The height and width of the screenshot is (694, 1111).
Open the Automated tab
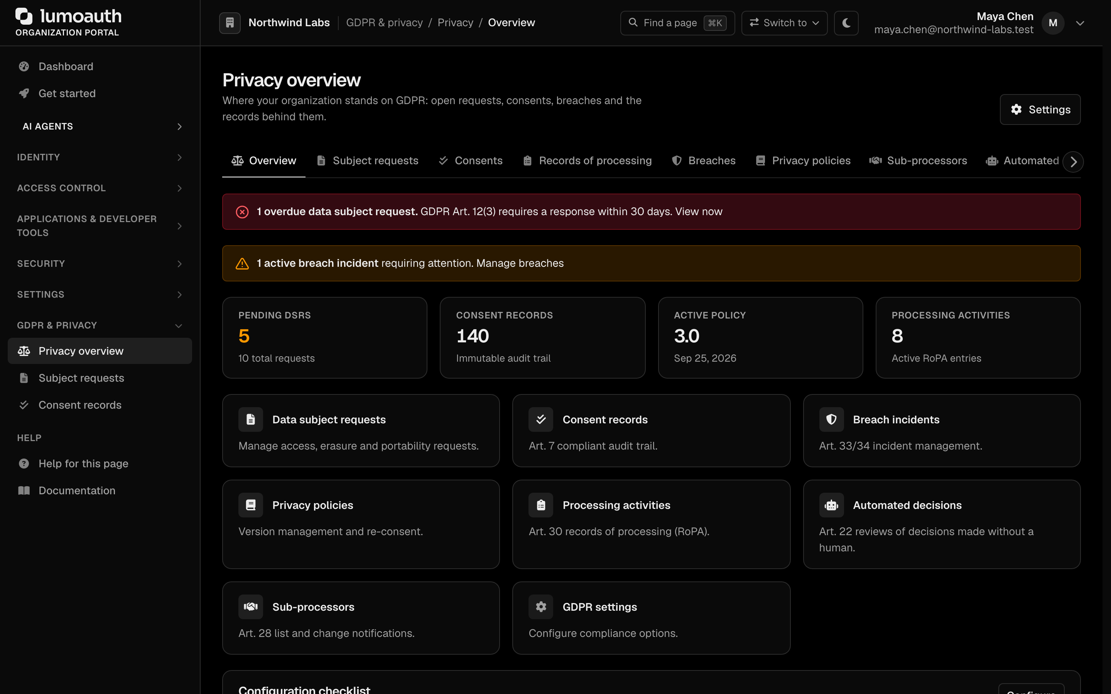pos(1022,161)
